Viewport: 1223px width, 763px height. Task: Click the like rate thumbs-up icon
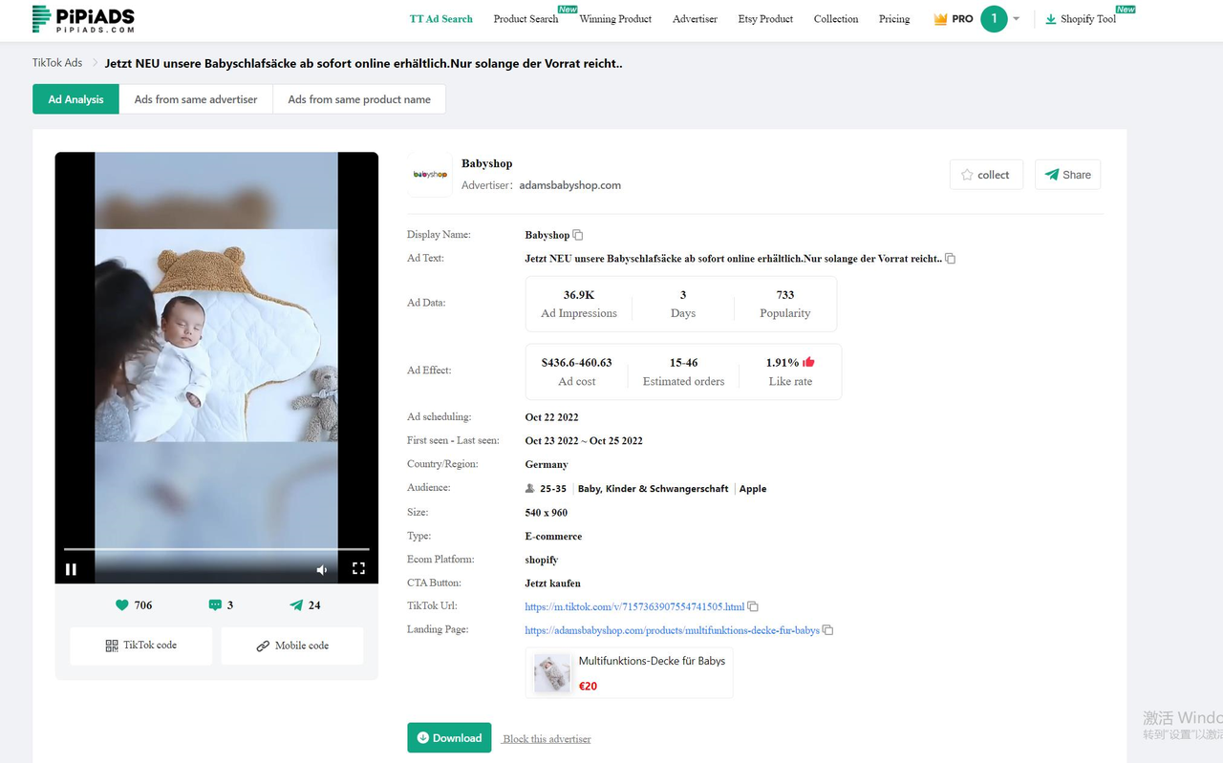click(x=808, y=362)
